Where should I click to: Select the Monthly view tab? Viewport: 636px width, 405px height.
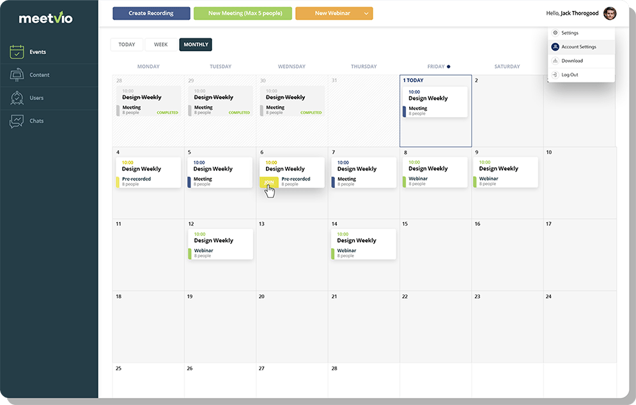(196, 45)
